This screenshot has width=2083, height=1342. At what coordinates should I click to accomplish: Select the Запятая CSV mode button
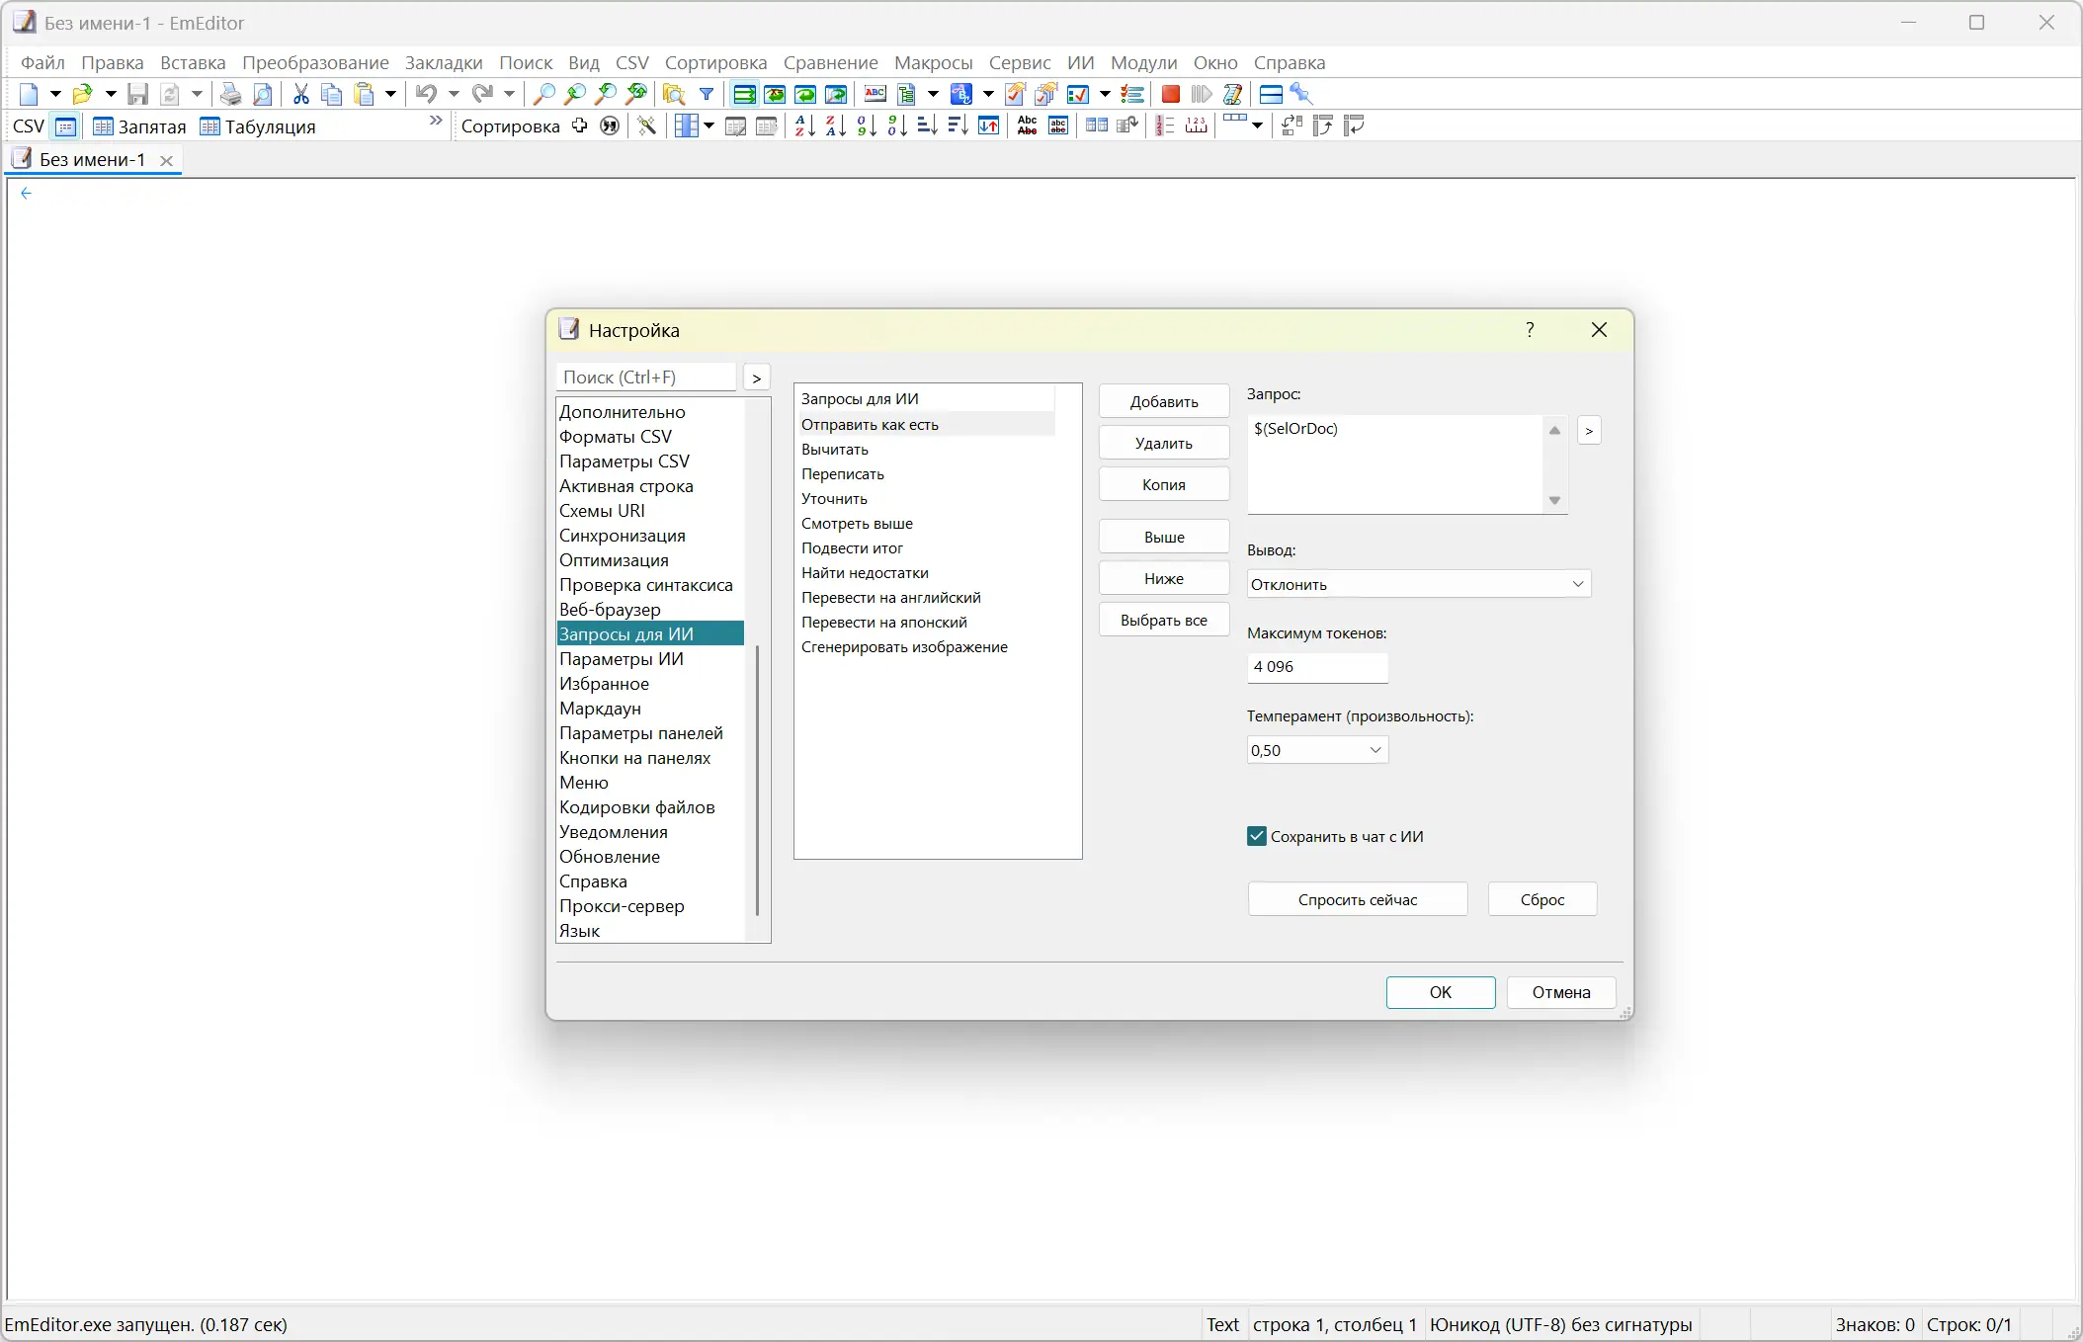click(139, 126)
